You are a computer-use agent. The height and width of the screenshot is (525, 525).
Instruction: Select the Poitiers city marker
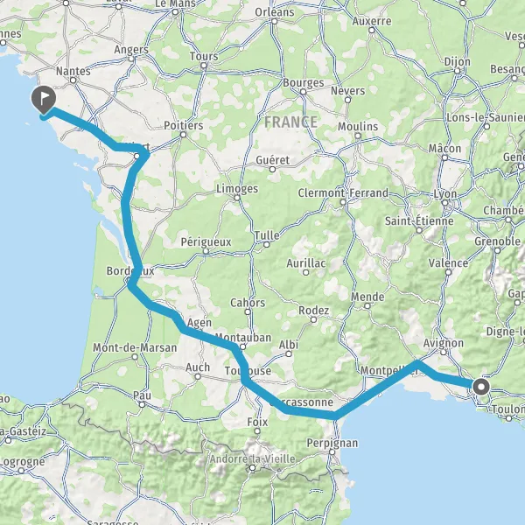[183, 135]
